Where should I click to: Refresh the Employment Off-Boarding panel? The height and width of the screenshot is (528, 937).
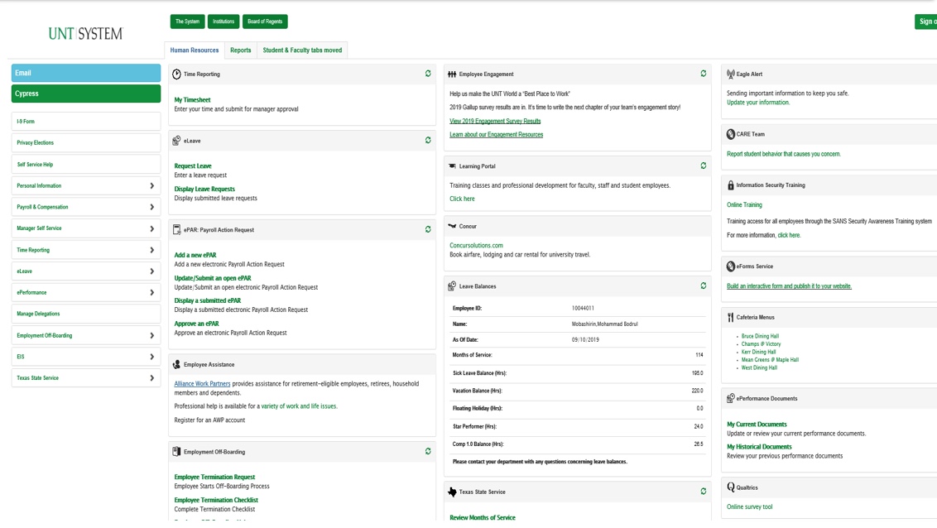(x=428, y=452)
